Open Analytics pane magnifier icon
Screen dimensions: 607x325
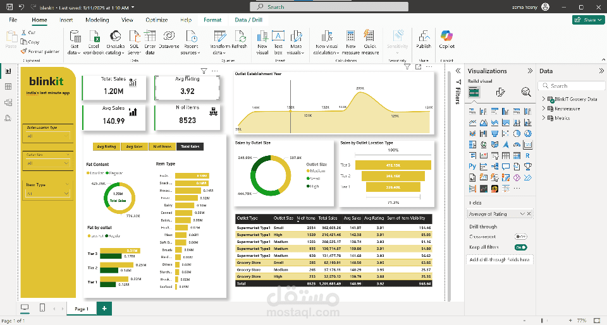(x=525, y=92)
